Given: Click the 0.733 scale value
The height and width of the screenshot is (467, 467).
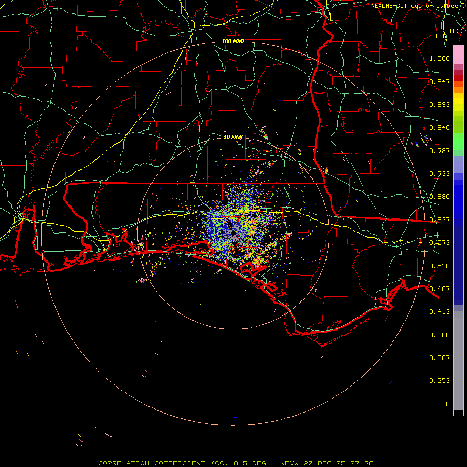Looking at the screenshot, I should click(x=439, y=174).
